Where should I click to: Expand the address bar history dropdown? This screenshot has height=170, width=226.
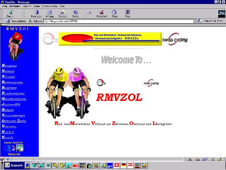coord(195,21)
